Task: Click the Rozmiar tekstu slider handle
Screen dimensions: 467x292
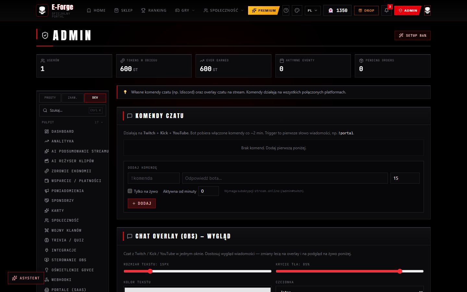Action: click(150, 271)
